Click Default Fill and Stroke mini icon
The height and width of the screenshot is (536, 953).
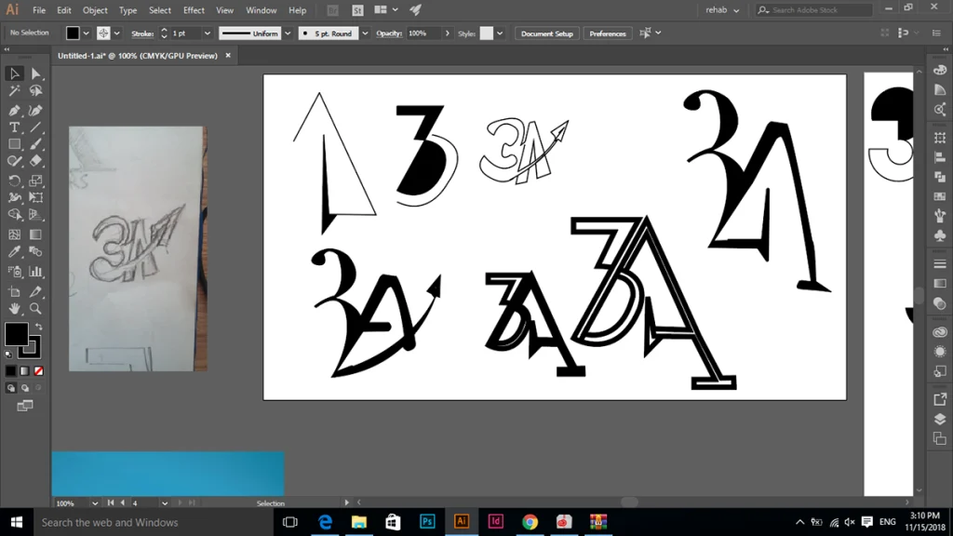tap(8, 354)
